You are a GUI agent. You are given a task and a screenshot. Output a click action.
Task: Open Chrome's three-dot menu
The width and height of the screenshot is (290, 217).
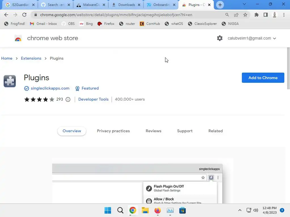284,15
